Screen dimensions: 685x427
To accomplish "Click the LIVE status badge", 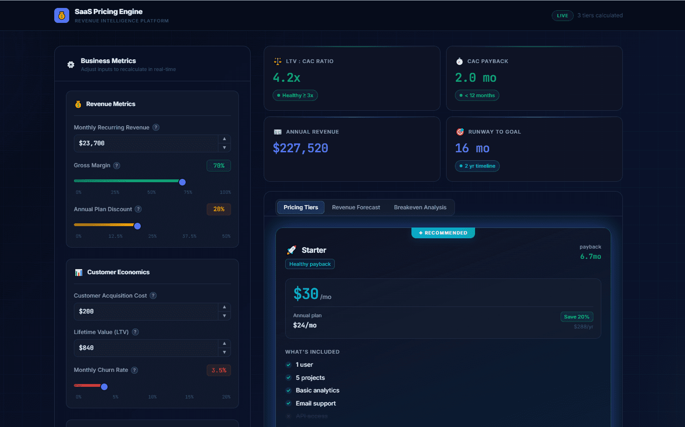I will [562, 15].
